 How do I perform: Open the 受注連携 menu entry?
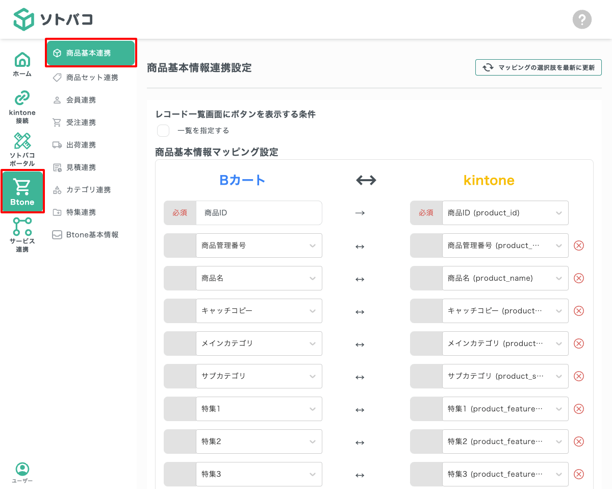pos(90,122)
